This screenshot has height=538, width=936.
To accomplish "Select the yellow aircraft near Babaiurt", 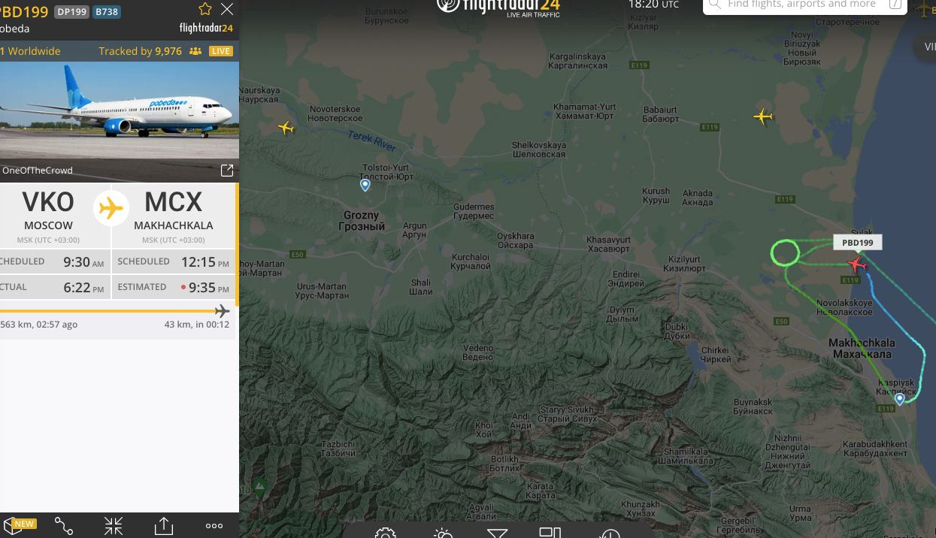I will coord(763,116).
